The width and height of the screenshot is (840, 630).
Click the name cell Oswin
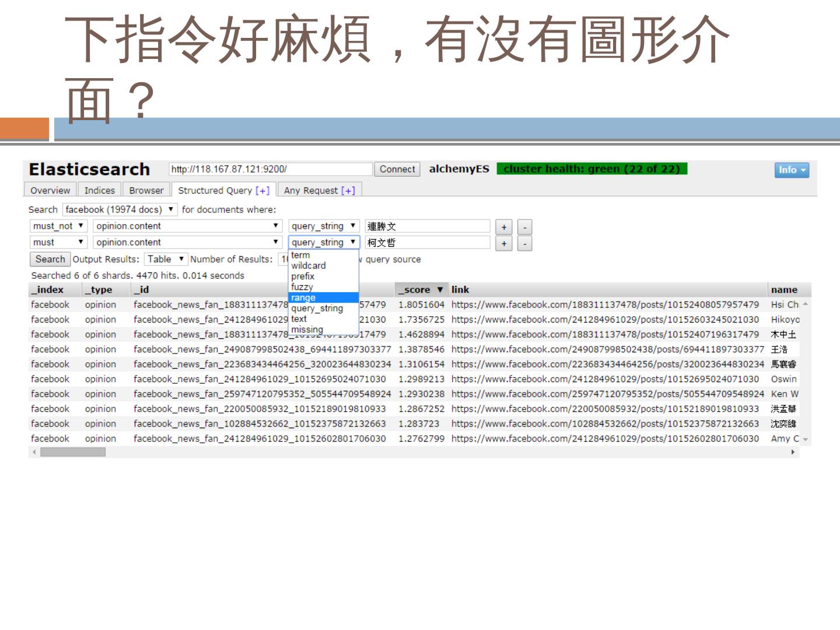[783, 379]
